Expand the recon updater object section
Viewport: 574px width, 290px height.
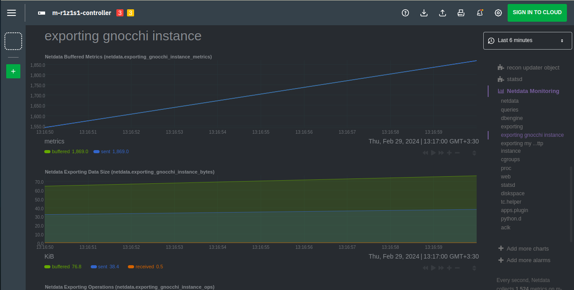coord(533,68)
